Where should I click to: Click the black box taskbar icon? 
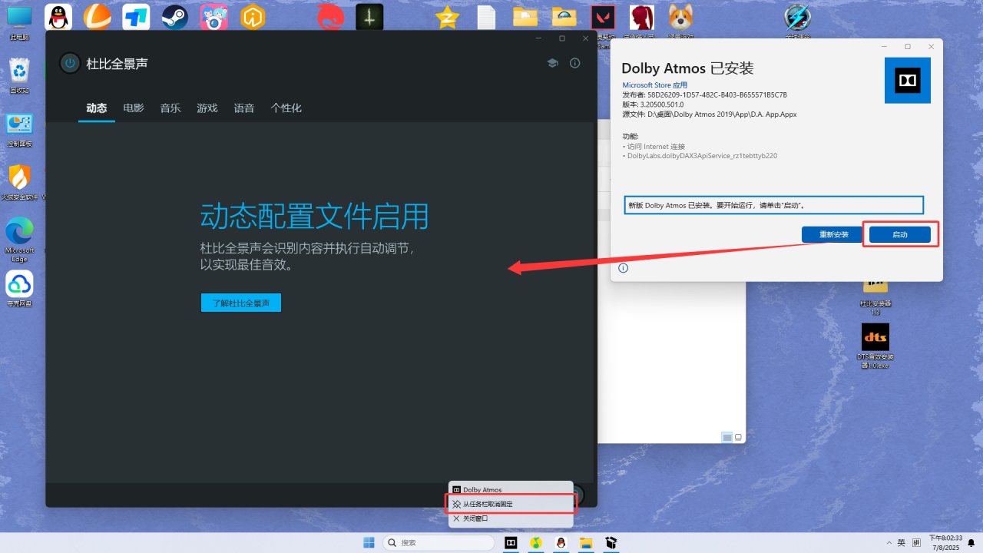[x=611, y=543]
